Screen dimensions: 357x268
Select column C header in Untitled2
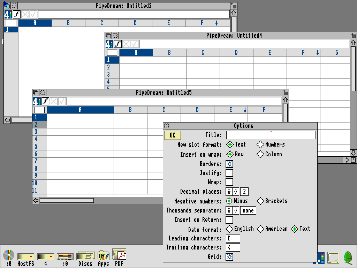102,23
